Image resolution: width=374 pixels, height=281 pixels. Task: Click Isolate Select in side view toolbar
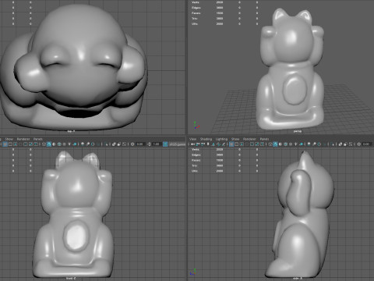[x=333, y=144]
